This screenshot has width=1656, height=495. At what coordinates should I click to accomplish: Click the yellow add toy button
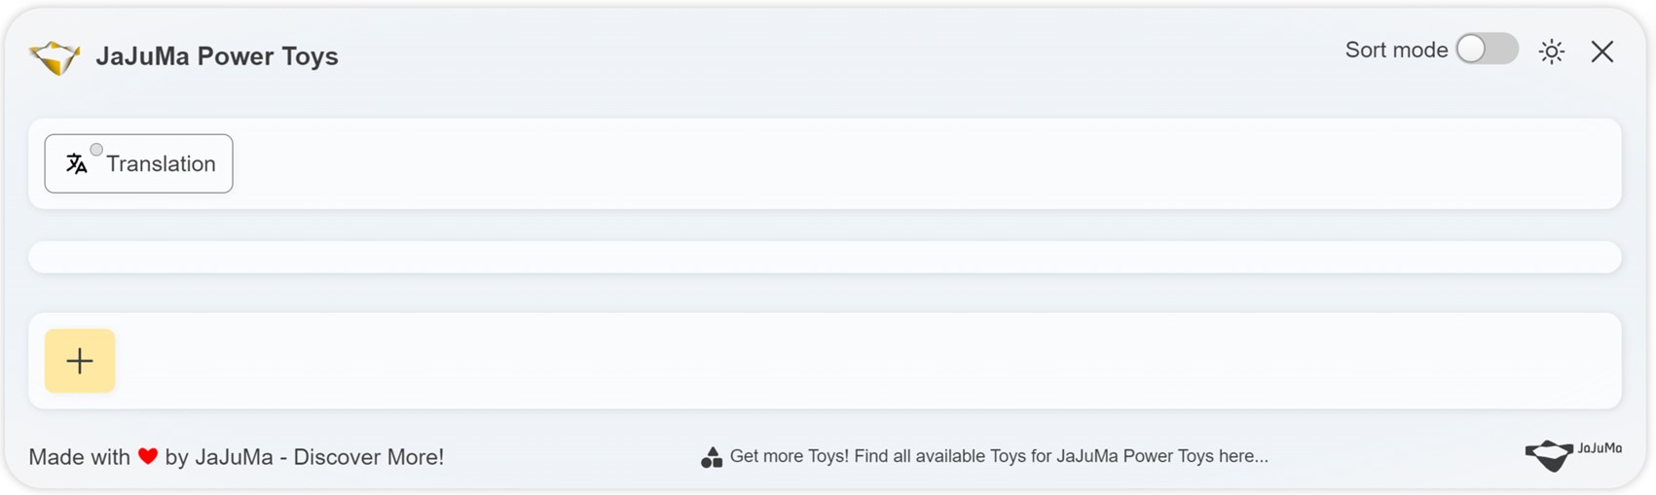(x=80, y=361)
